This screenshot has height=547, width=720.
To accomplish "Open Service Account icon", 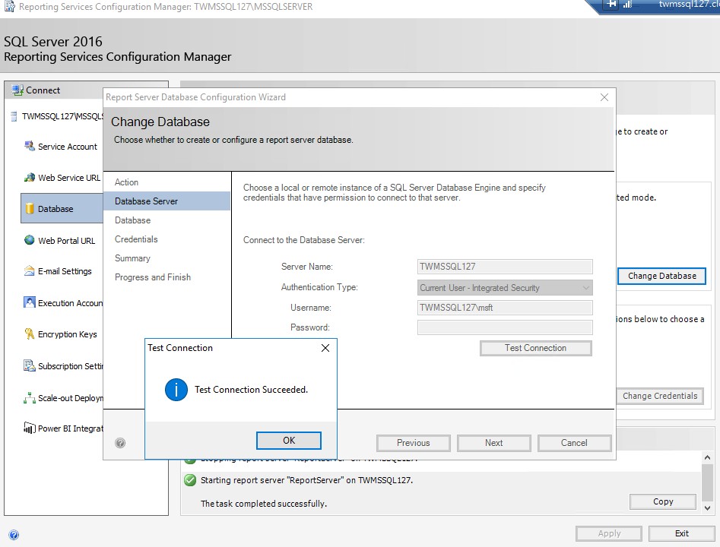I will click(x=30, y=147).
